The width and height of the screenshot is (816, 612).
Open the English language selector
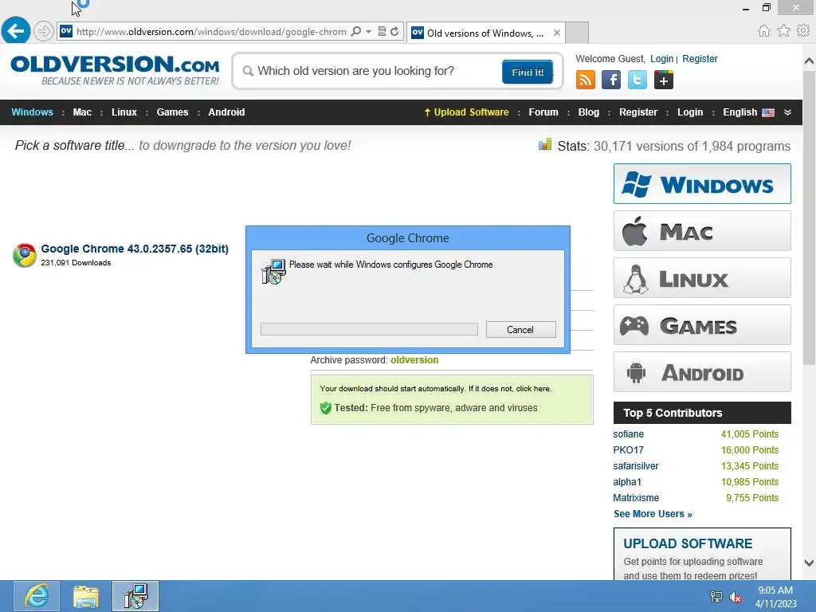(748, 112)
